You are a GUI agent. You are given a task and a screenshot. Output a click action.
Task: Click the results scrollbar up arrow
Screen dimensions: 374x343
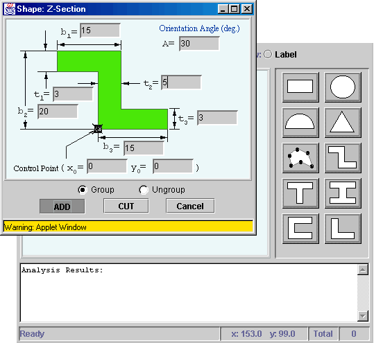pyautogui.click(x=363, y=270)
